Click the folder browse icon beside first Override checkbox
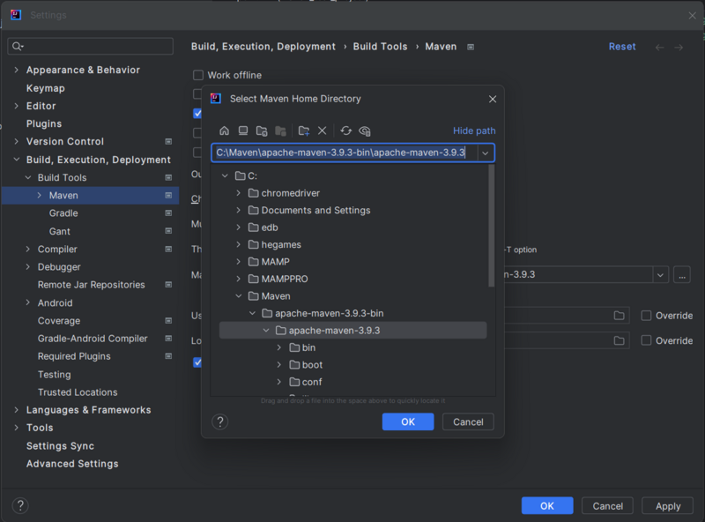 point(620,316)
